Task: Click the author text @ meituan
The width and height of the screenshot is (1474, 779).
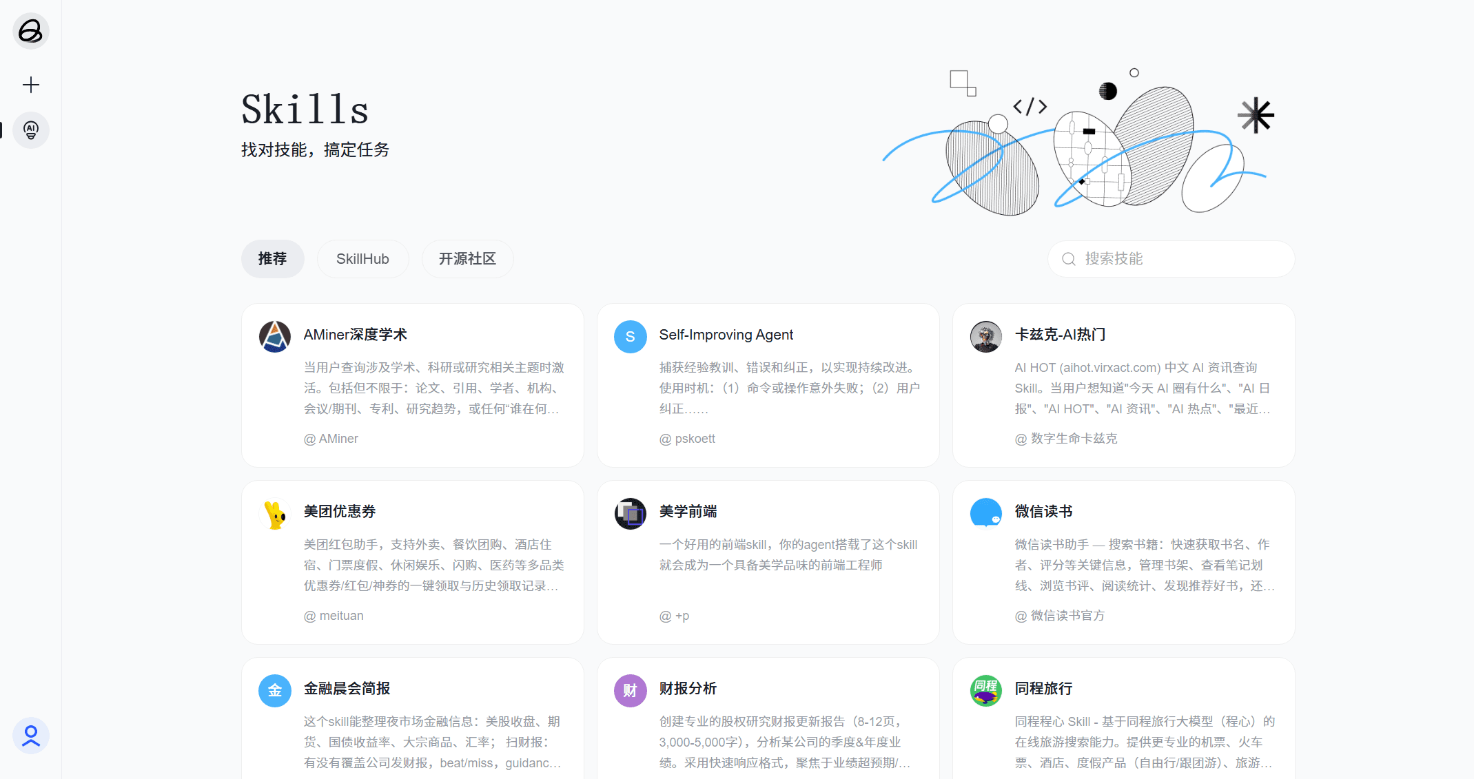Action: (x=334, y=616)
